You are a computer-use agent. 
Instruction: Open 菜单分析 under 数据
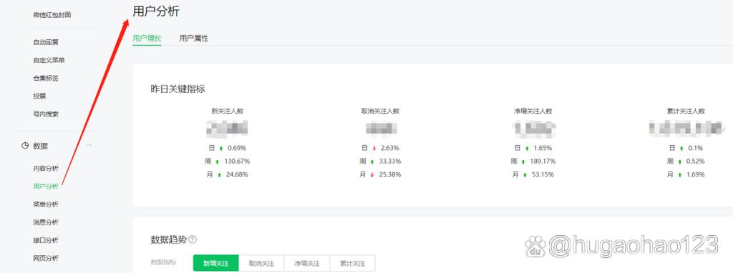click(46, 204)
